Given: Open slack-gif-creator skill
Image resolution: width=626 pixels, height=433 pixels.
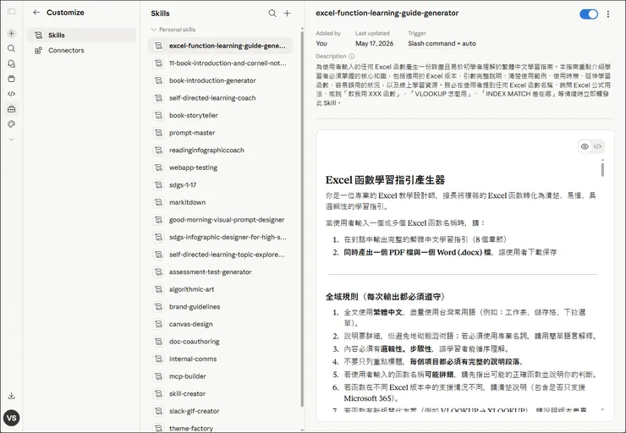Looking at the screenshot, I should click(220, 411).
